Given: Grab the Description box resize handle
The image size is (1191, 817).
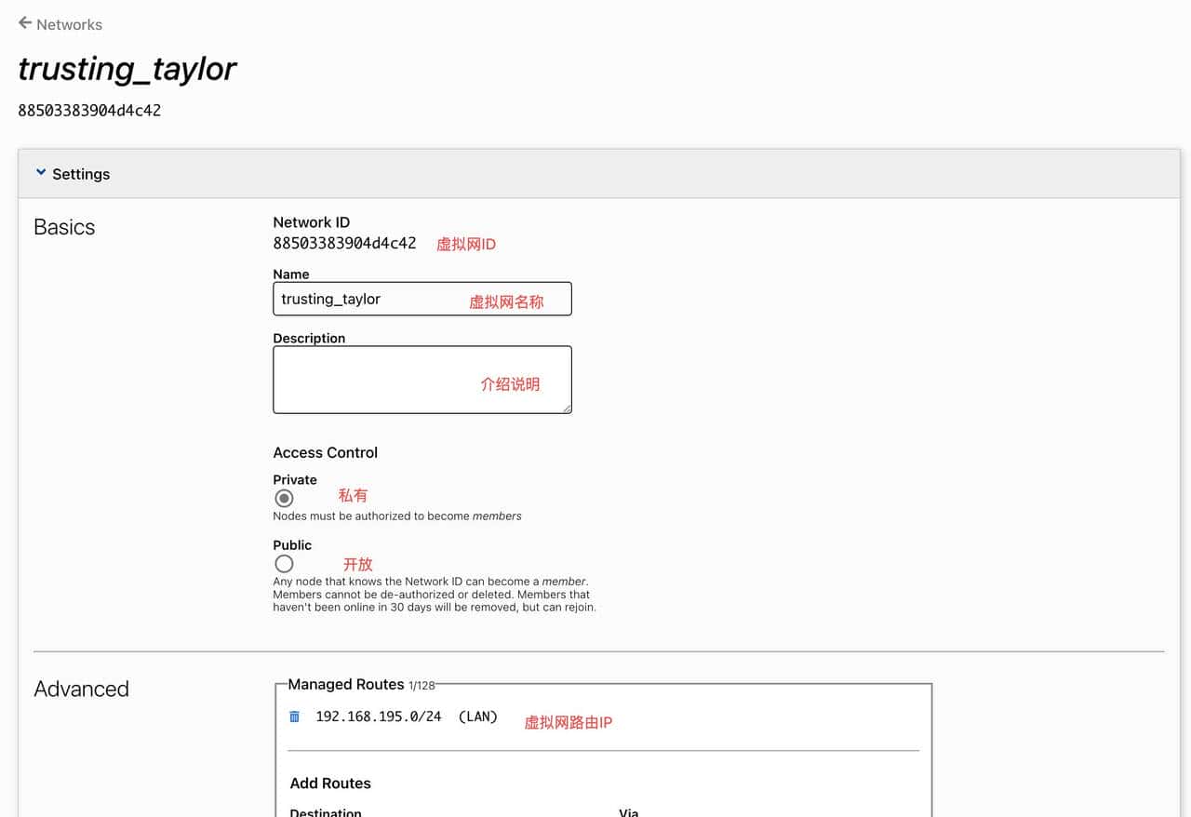Looking at the screenshot, I should pos(566,408).
